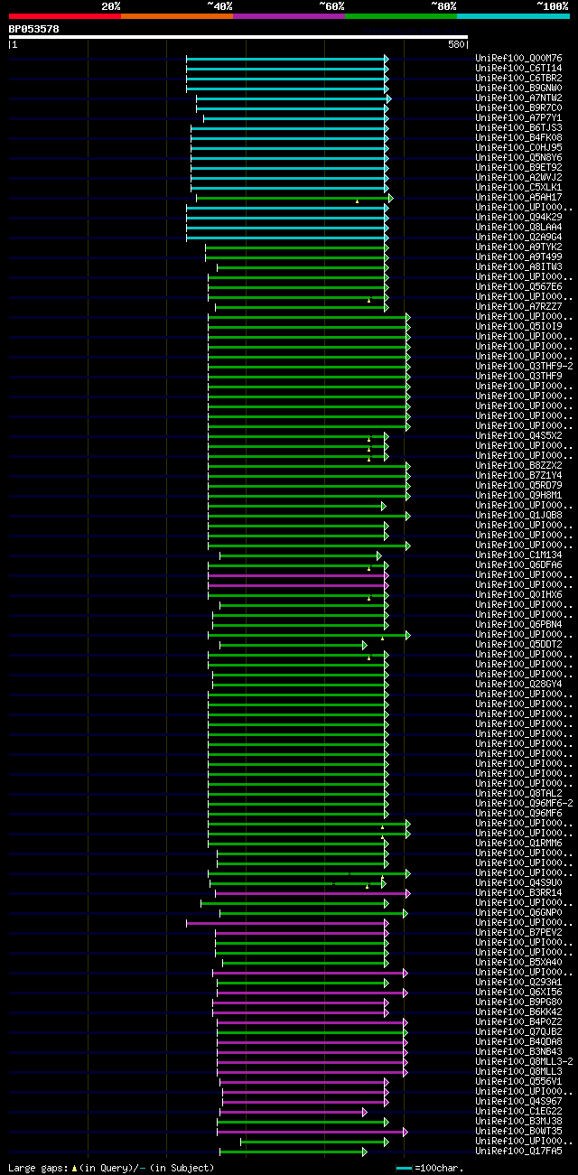Image resolution: width=578 pixels, height=1175 pixels.
Task: Select the UniRef100_Q0OM76 hit label
Action: click(518, 59)
